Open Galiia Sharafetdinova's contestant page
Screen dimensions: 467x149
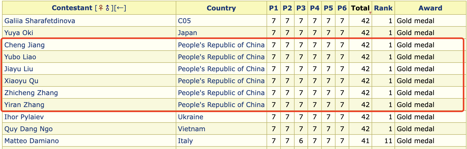[40, 21]
